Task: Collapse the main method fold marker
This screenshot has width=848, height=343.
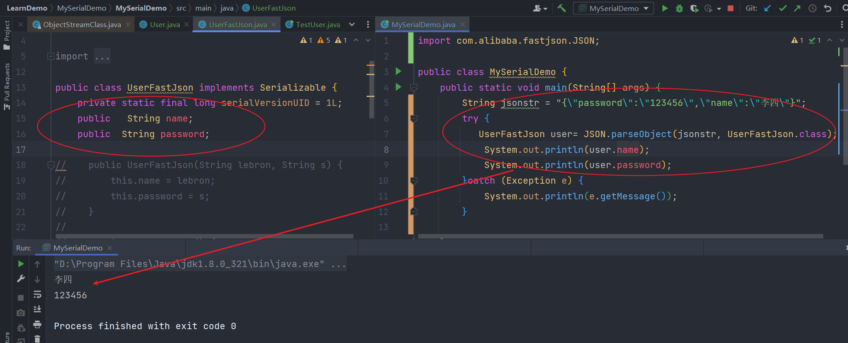Action: 414,87
